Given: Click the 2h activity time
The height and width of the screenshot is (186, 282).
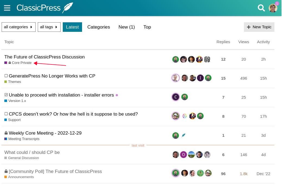Looking at the screenshot, I should click(x=263, y=60).
